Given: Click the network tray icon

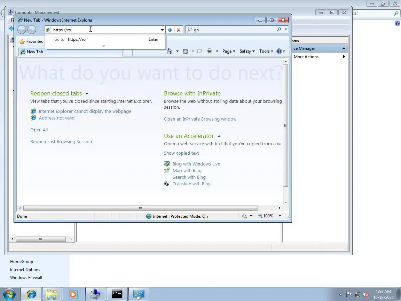Looking at the screenshot, I should (357, 295).
